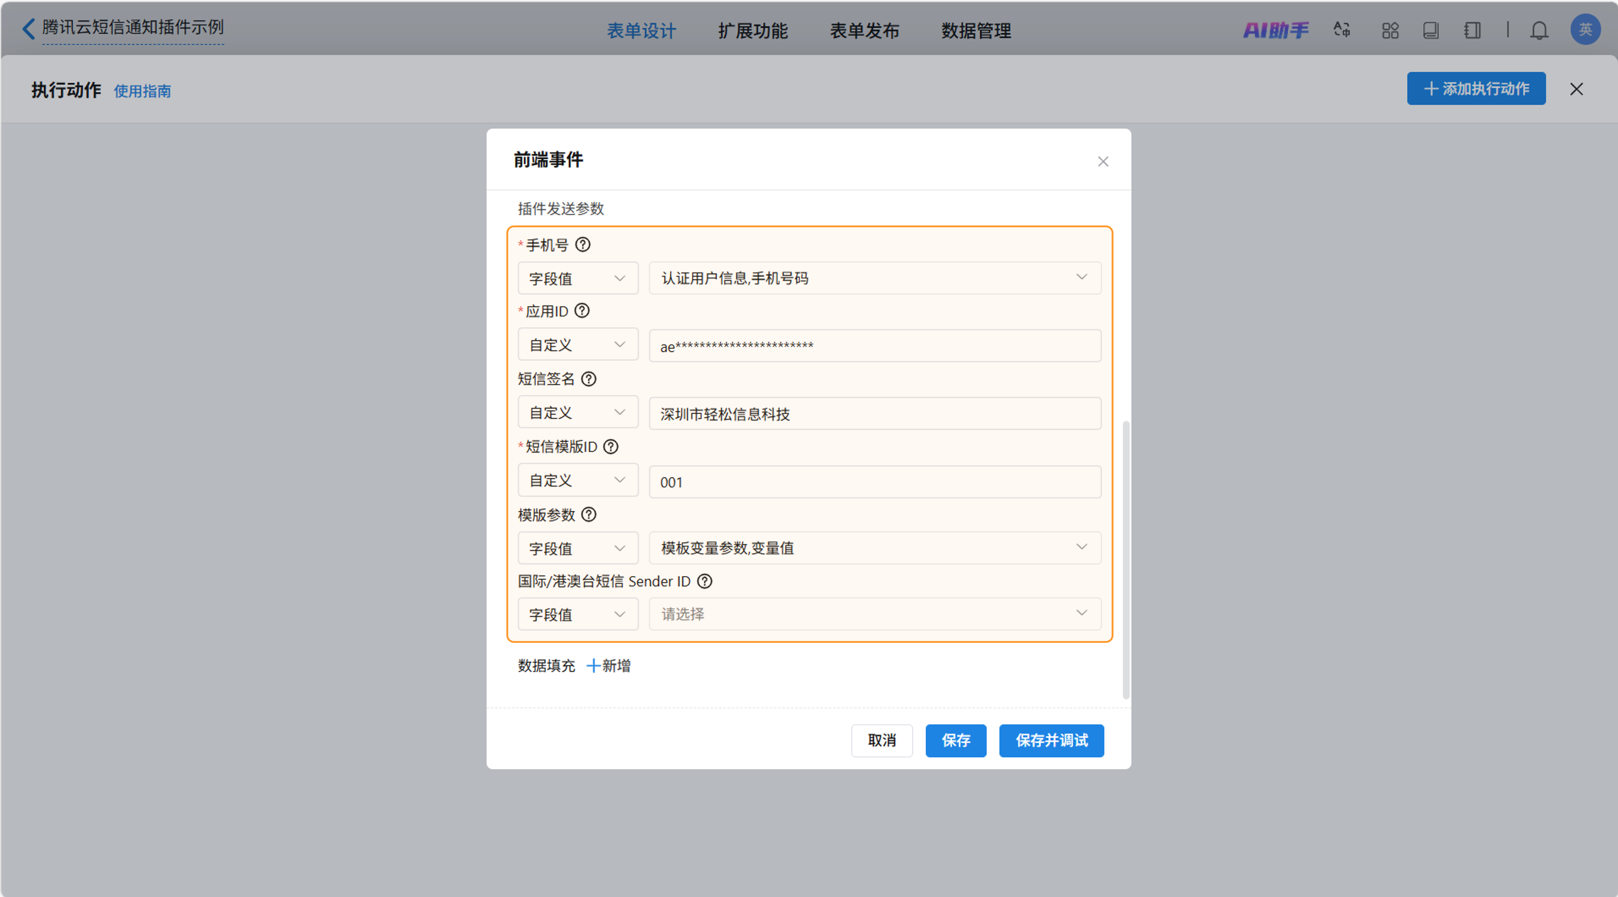Switch to 数据管理 tab
This screenshot has height=897, width=1618.
click(976, 31)
